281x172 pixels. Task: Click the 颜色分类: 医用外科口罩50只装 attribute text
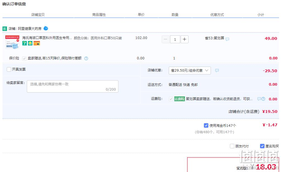[98, 38]
